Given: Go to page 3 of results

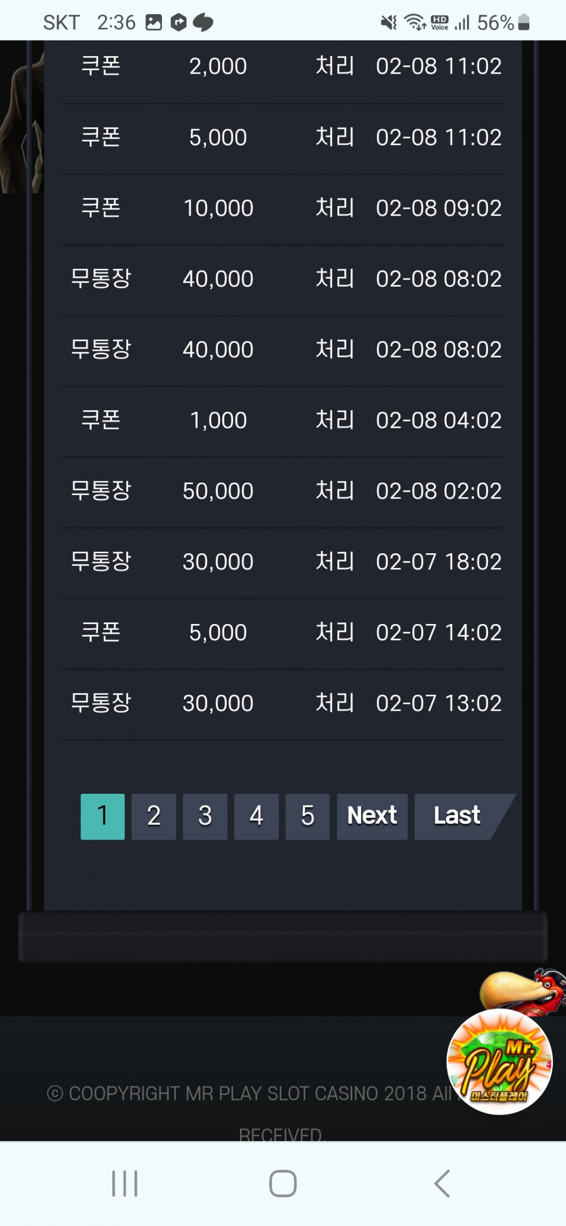Looking at the screenshot, I should coord(205,816).
